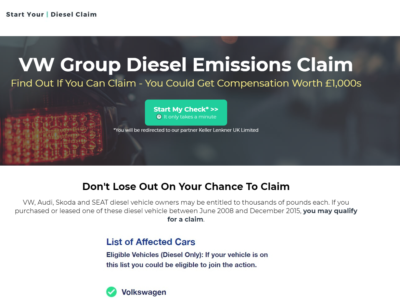Select the Volkswagen list item

pyautogui.click(x=136, y=292)
